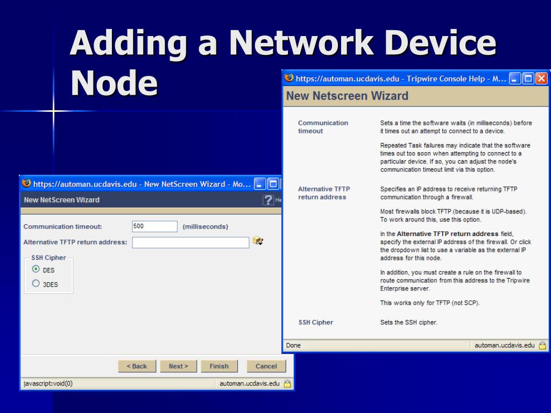This screenshot has height=413, width=551.
Task: Click lock icon in NetScreen Wizard status bar
Action: pos(287,383)
